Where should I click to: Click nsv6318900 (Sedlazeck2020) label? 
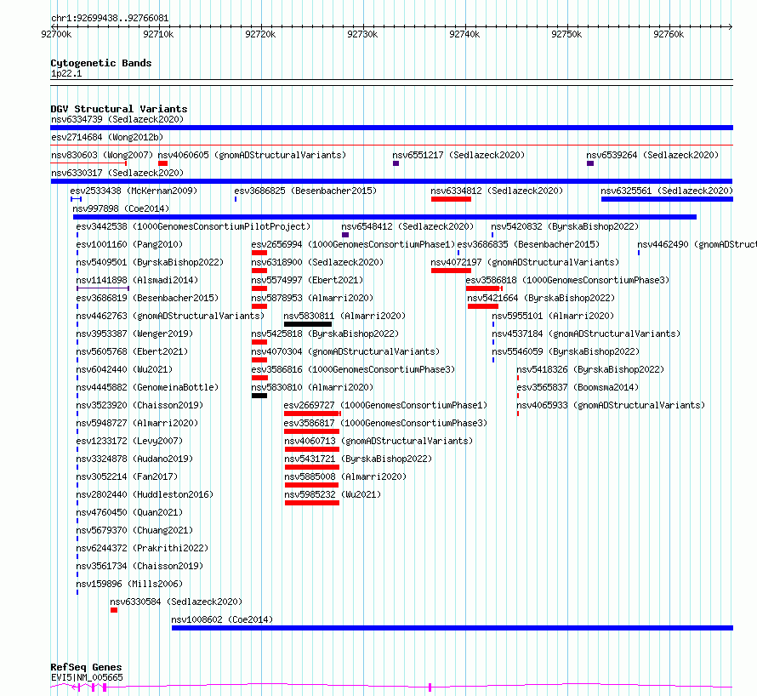[317, 262]
